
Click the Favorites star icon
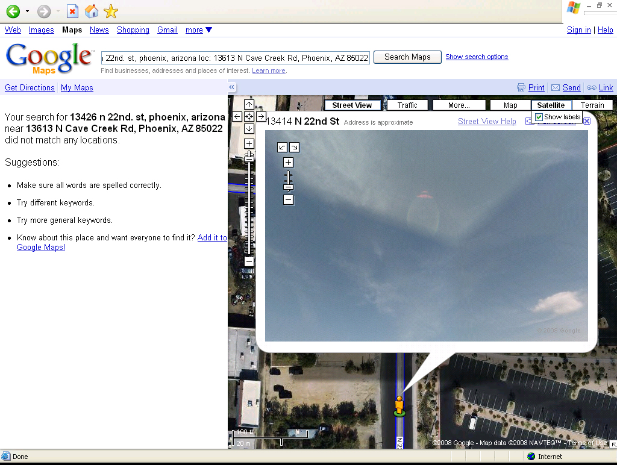tap(110, 11)
